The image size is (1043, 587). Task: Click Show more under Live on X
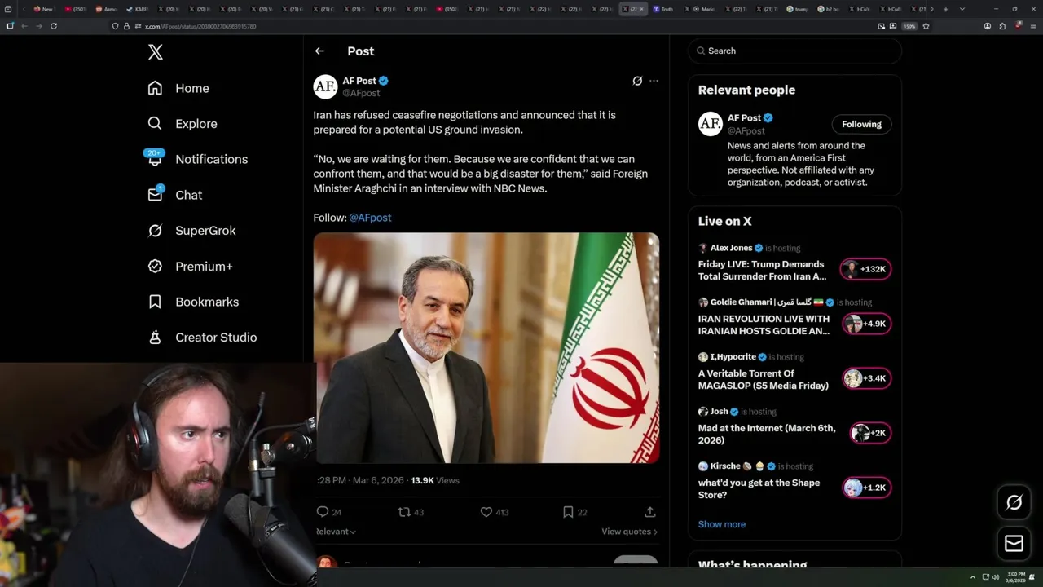[721, 524]
